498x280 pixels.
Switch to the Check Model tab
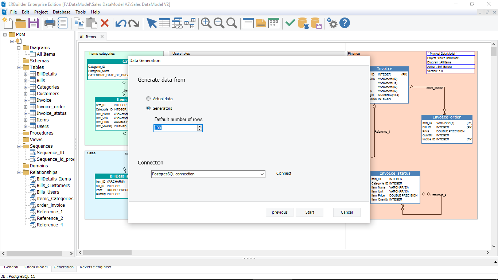pyautogui.click(x=36, y=267)
